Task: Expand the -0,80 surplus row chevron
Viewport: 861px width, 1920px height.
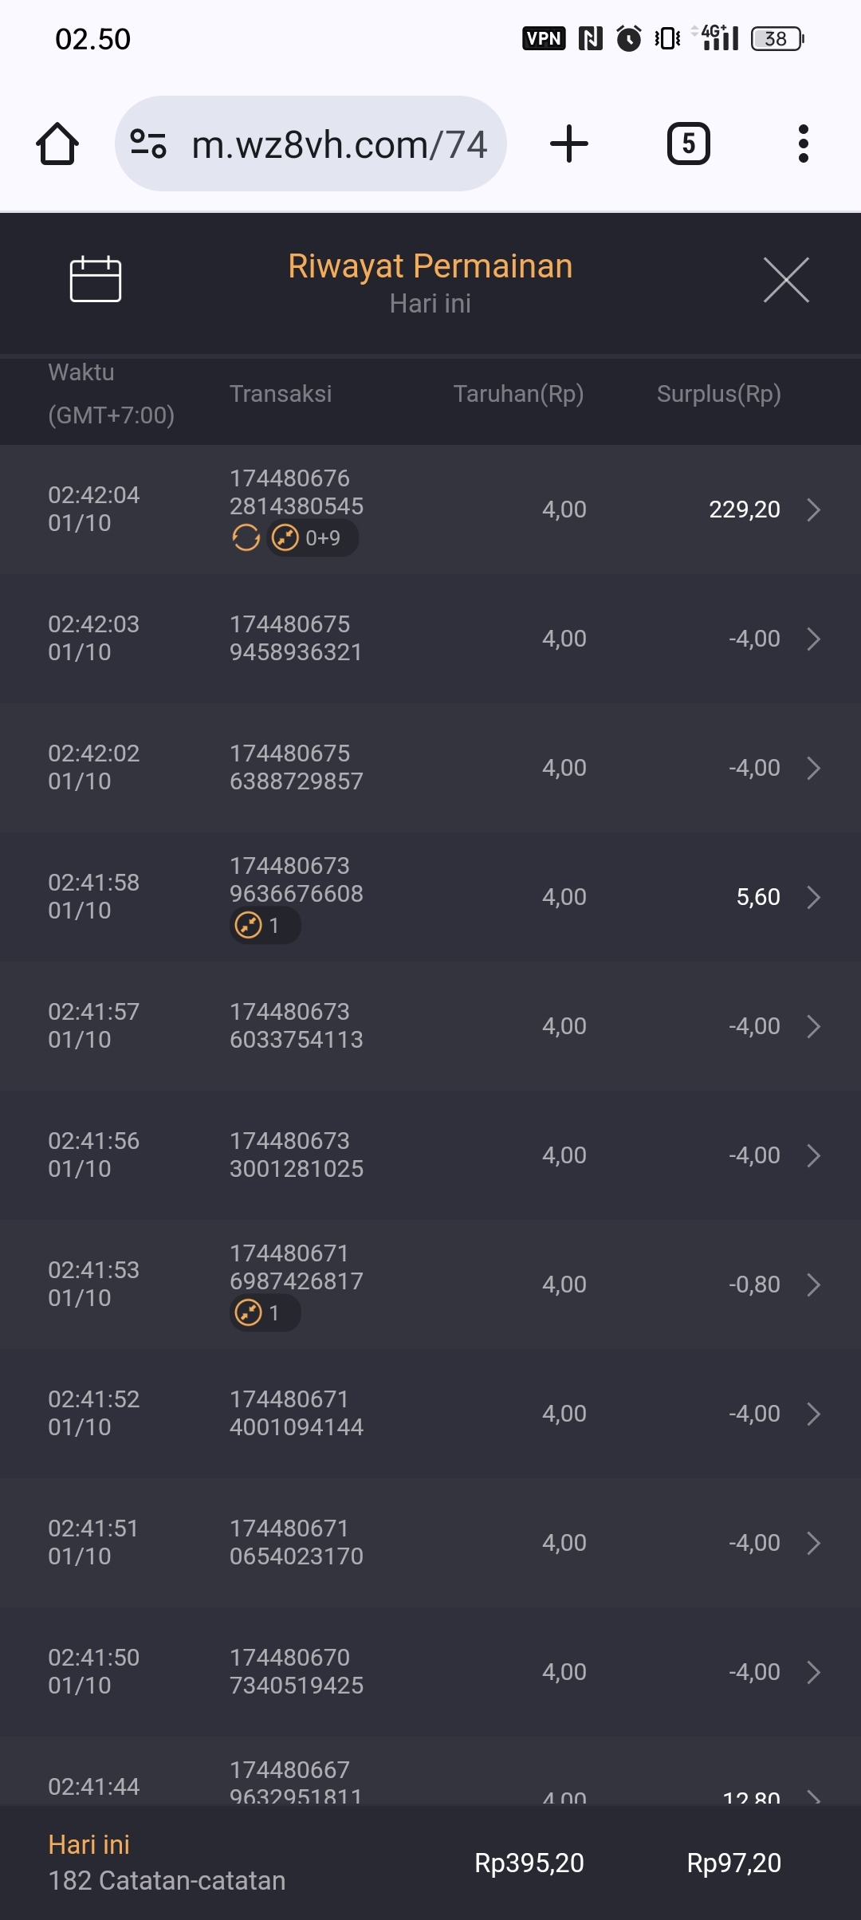Action: point(813,1285)
